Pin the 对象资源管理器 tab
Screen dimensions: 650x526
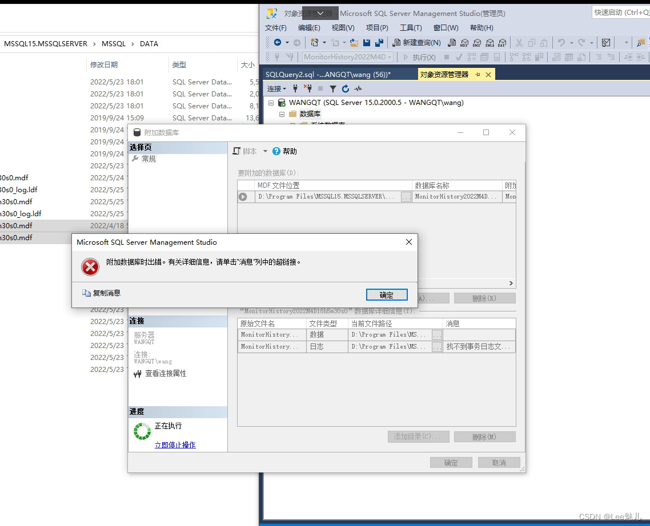(x=478, y=75)
